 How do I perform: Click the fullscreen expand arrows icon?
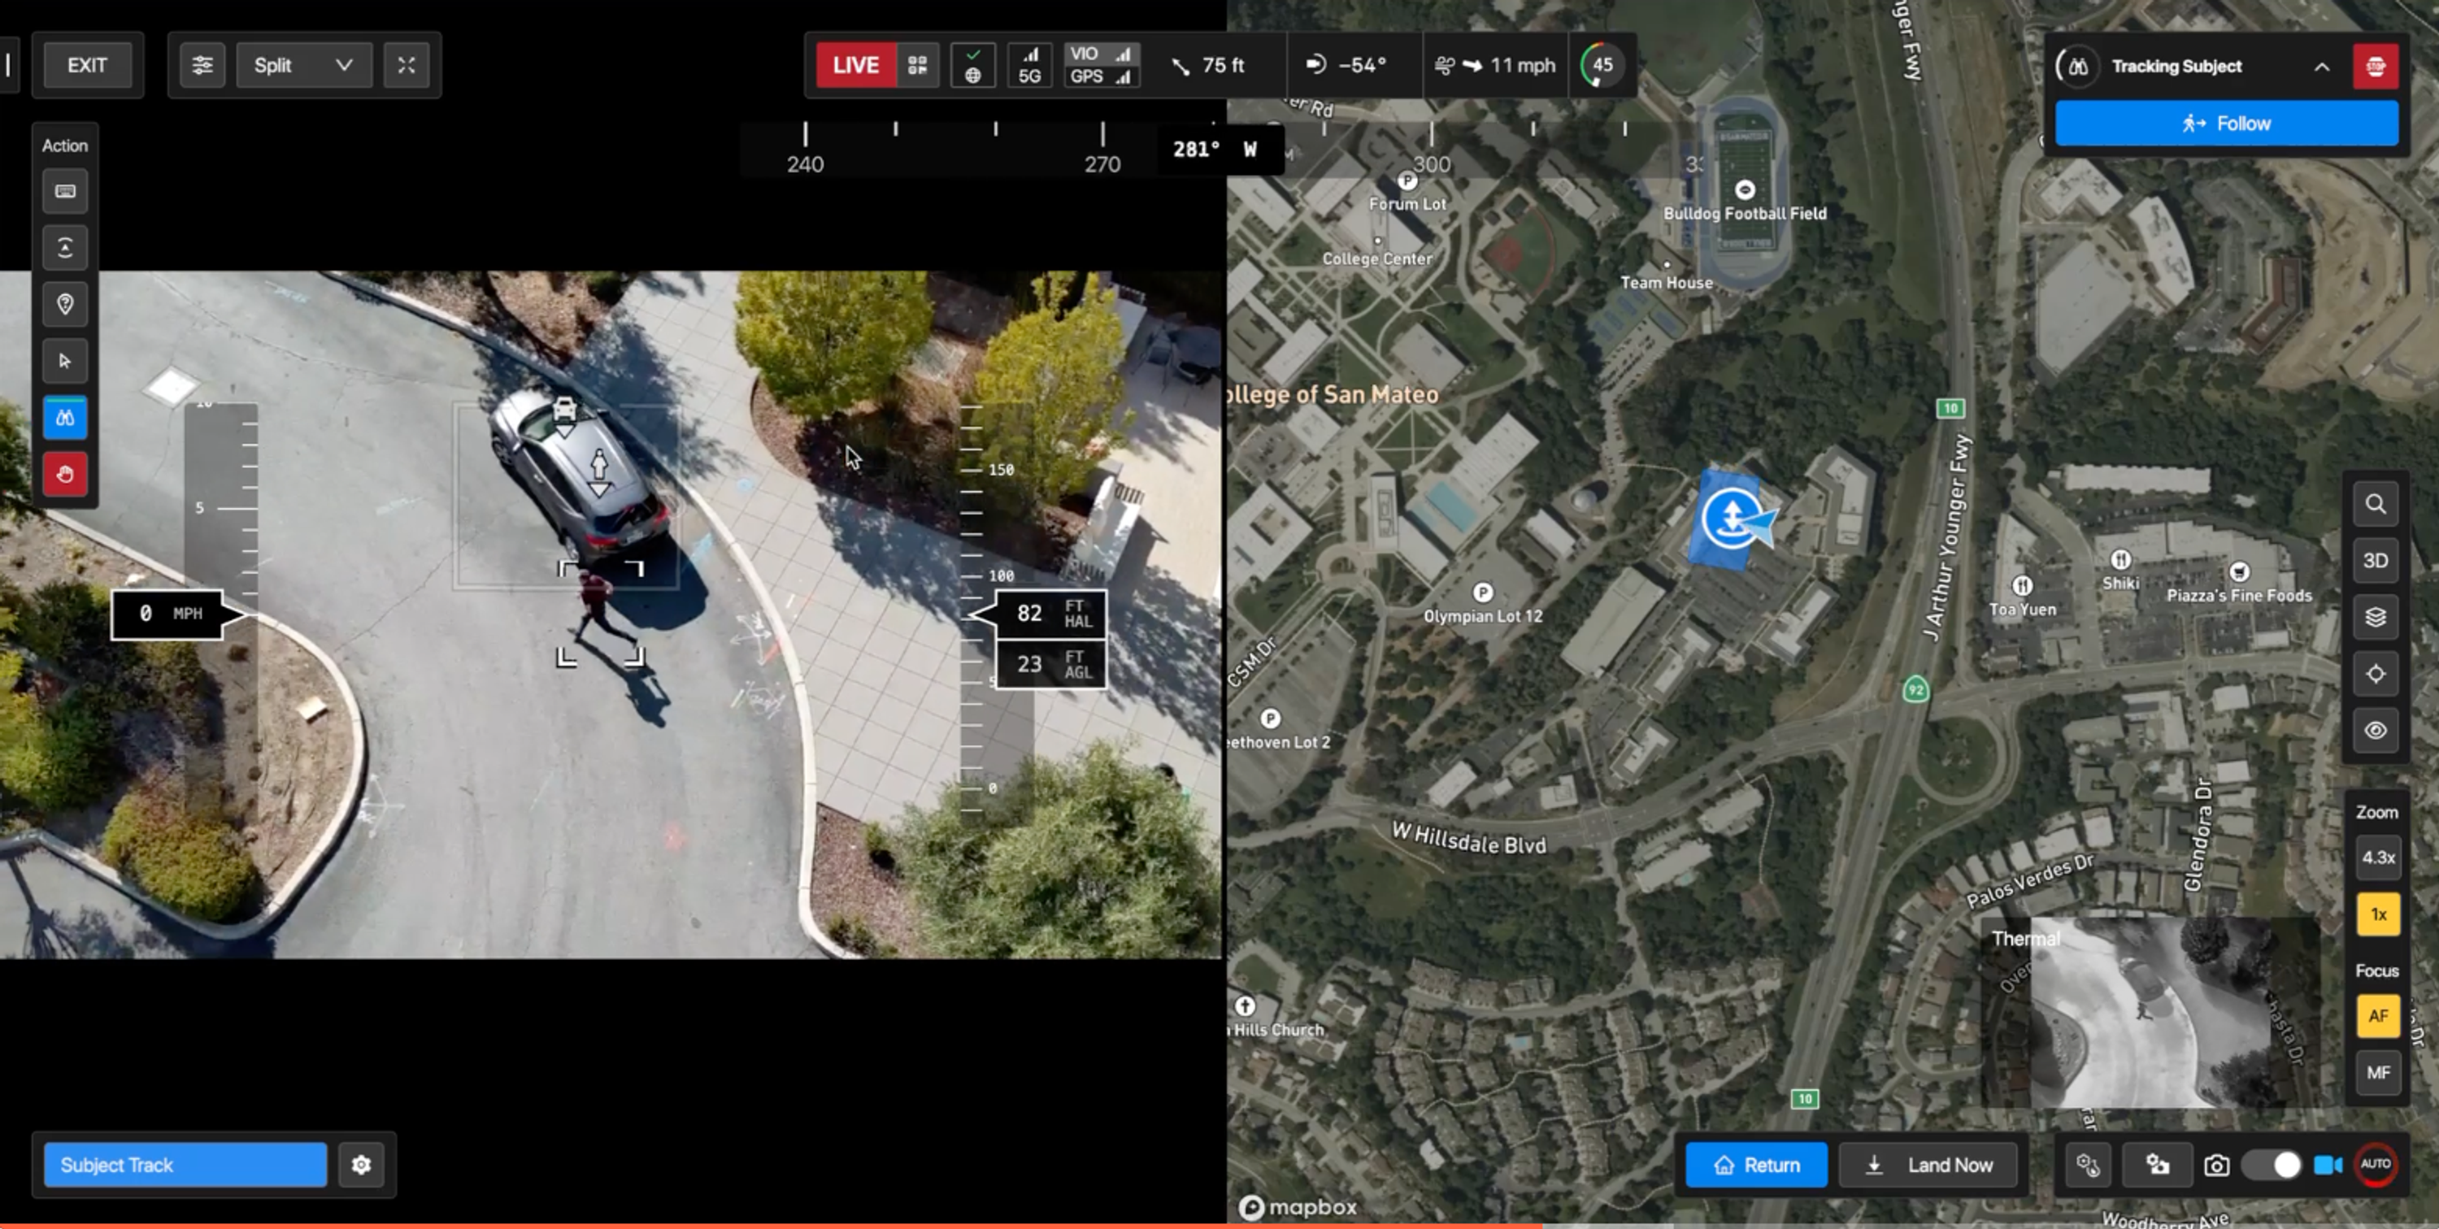coord(406,65)
